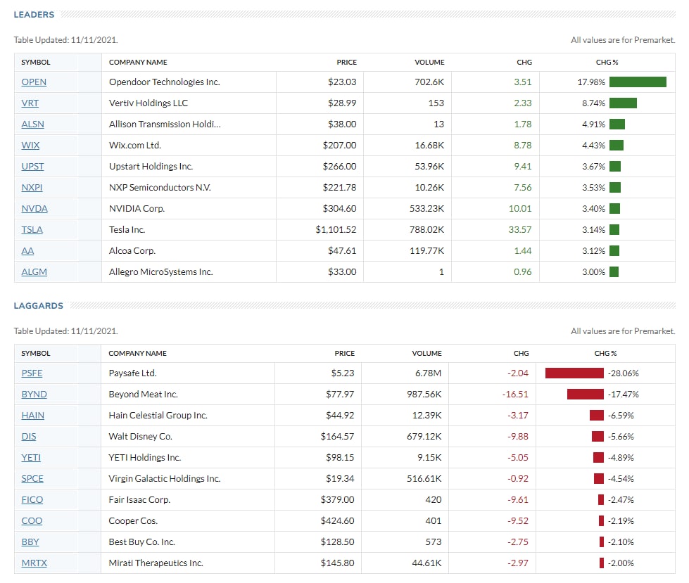Image resolution: width=689 pixels, height=583 pixels.
Task: Select Upstart Holdings Inc. company name
Action: pos(151,167)
